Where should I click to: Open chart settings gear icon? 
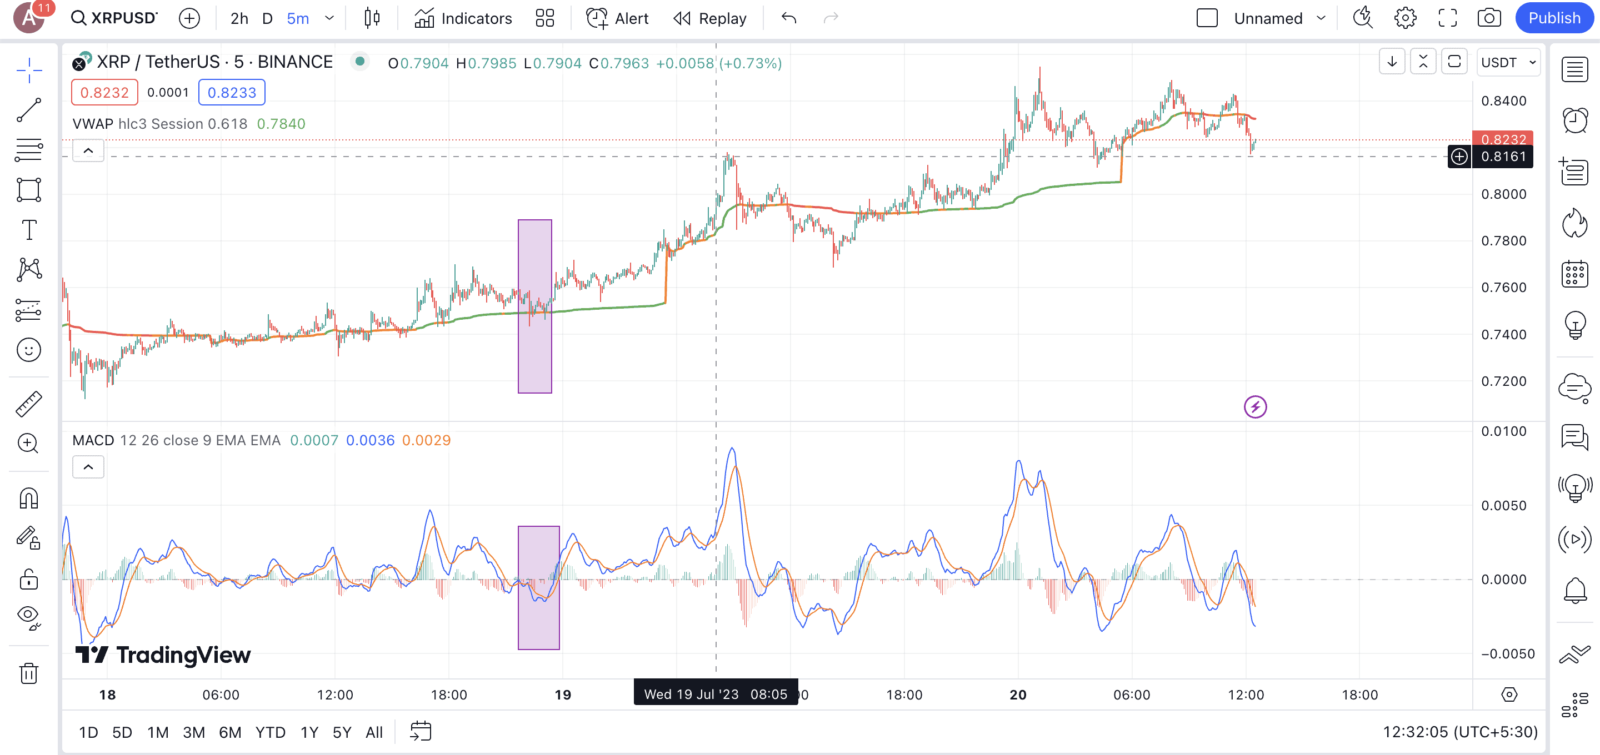1405,18
